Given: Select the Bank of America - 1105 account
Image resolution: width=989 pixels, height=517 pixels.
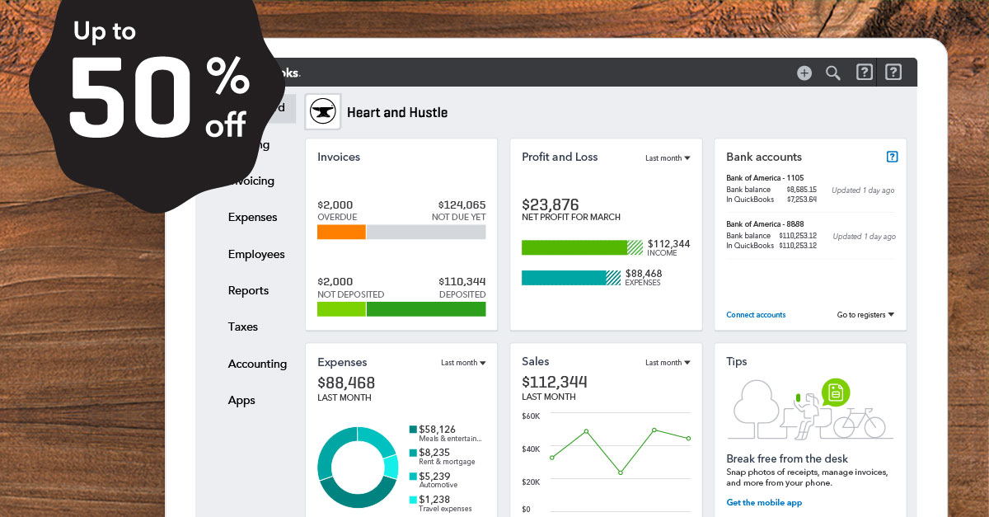Looking at the screenshot, I should tap(765, 177).
